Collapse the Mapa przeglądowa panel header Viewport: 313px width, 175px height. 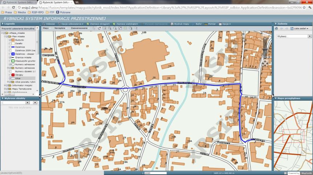292,98
